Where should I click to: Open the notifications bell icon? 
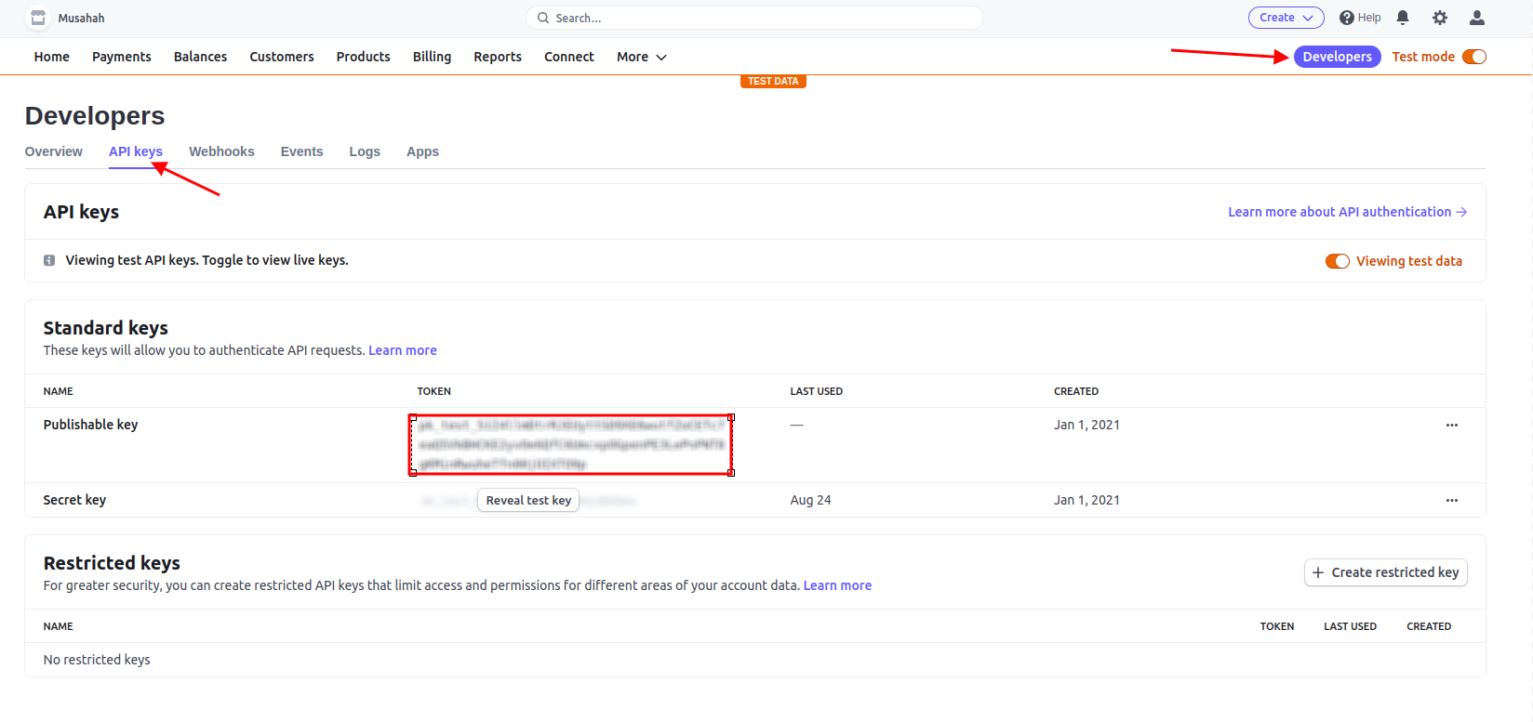click(x=1403, y=18)
